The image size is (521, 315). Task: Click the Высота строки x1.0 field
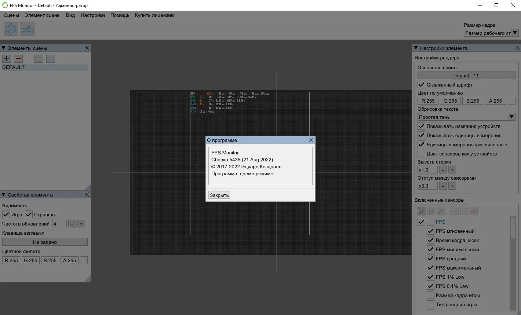[x=427, y=170]
